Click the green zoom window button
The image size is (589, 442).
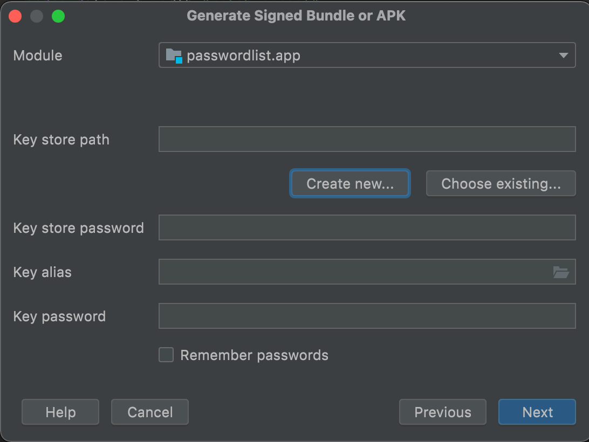click(x=58, y=16)
